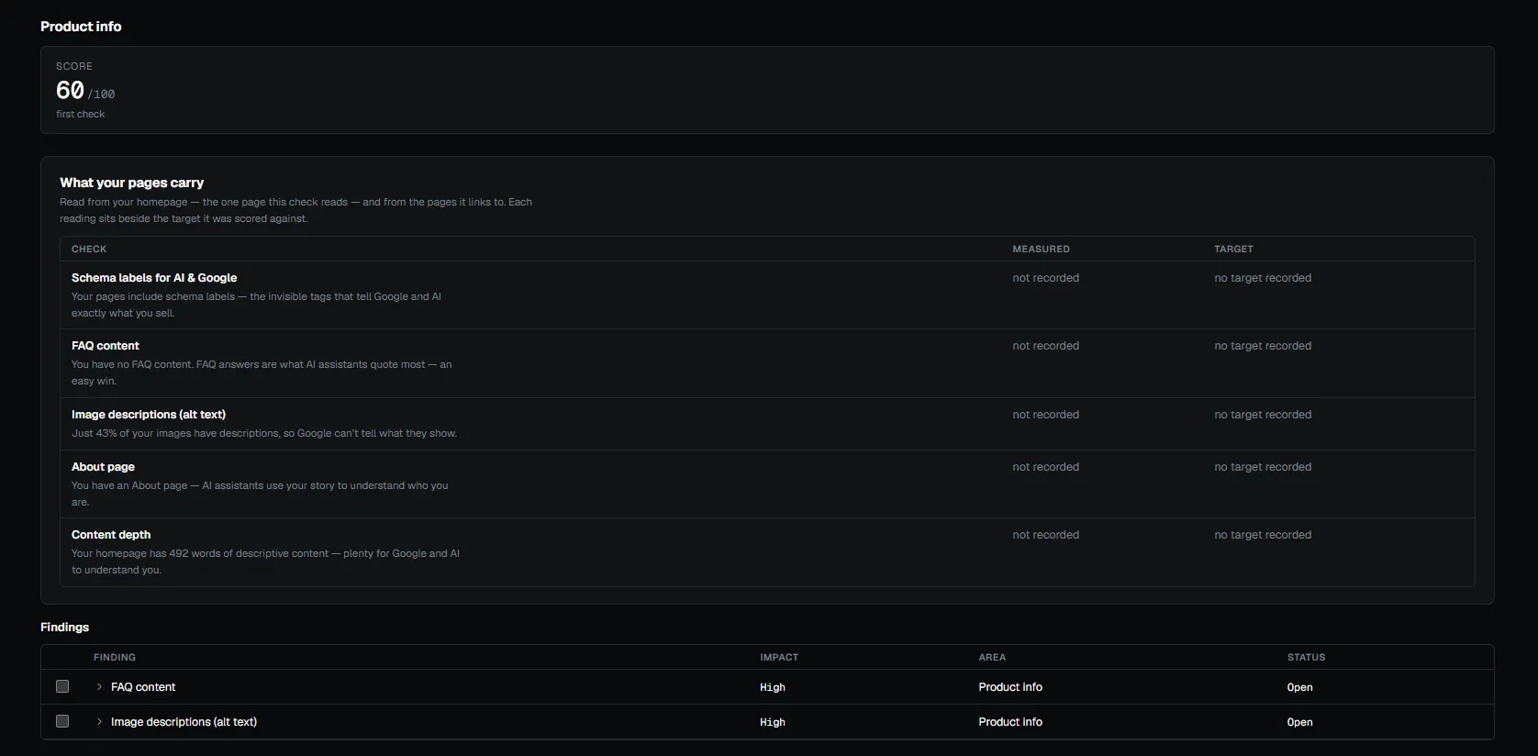Click the 43% images description text
This screenshot has height=756, width=1538.
264,433
